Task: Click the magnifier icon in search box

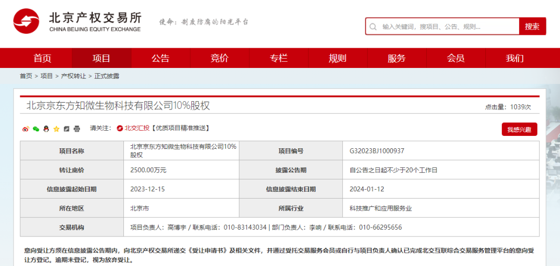Action: point(373,26)
